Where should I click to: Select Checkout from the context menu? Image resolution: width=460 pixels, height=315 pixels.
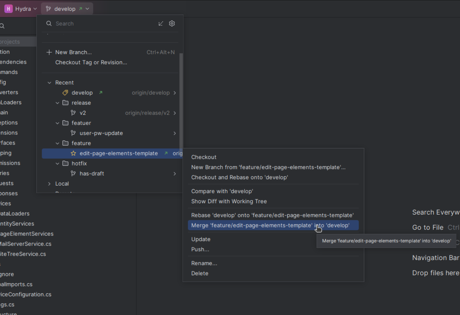coord(204,157)
